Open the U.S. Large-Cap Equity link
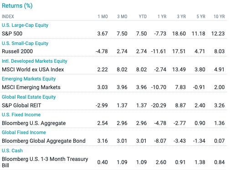The width and height of the screenshot is (230, 170). tap(25, 25)
